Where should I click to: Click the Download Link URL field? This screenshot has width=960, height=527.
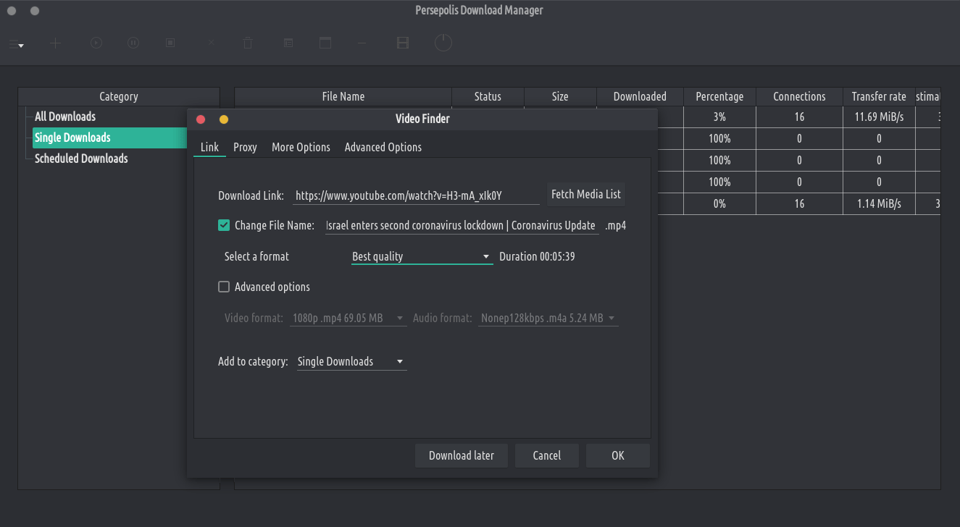[x=417, y=195]
